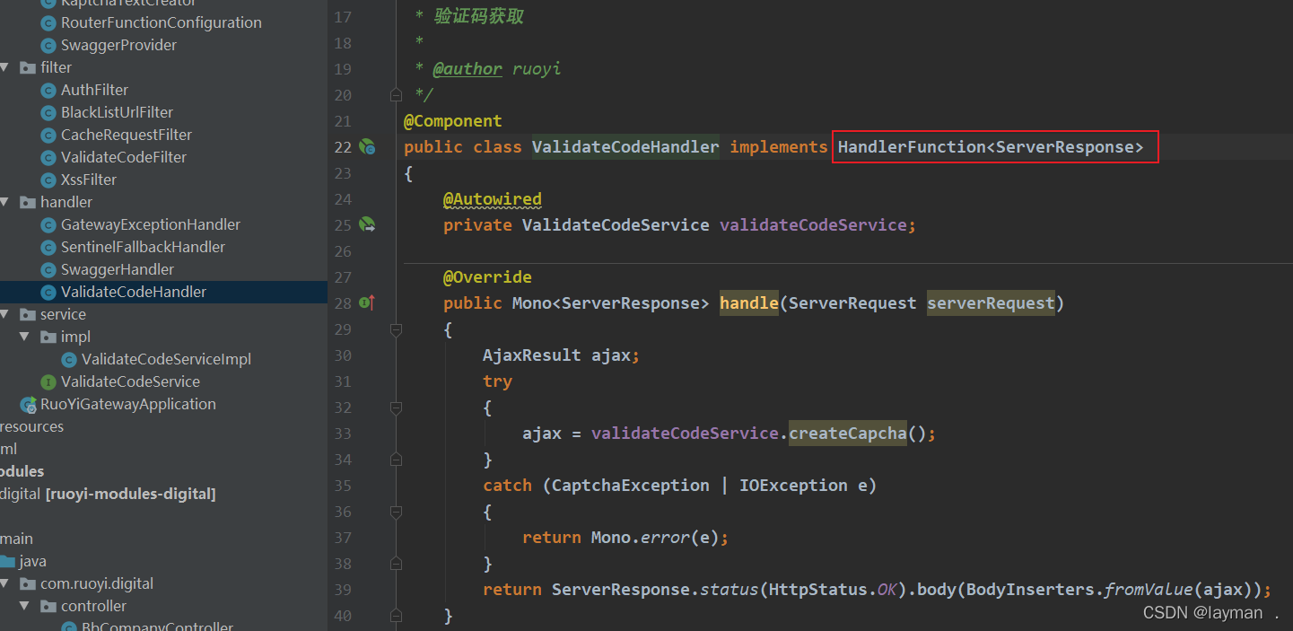Select SentinelFallbackHandler in the project tree
The height and width of the screenshot is (631, 1293).
tap(143, 247)
